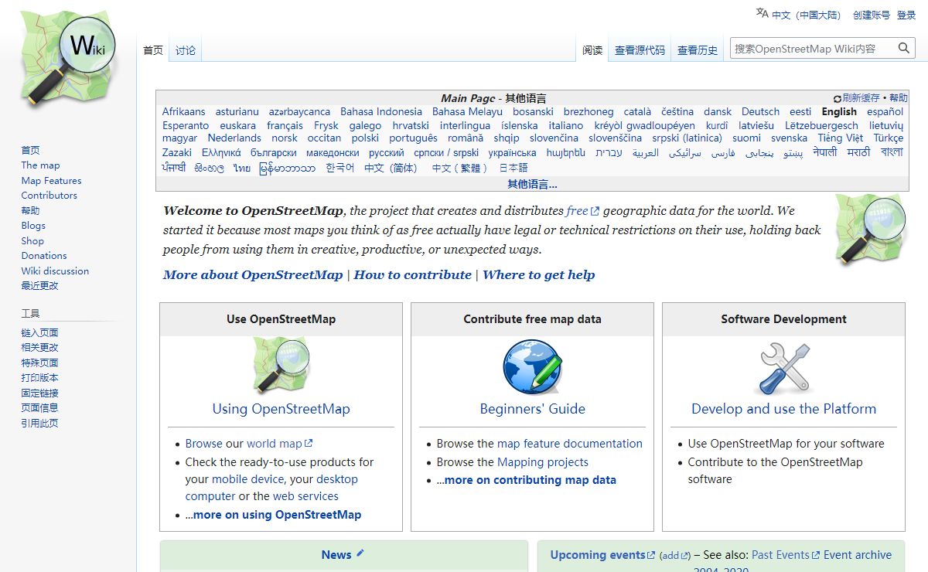Viewport: 928px width, 572px height.
Task: Click the language translation icon at top
Action: tap(763, 13)
